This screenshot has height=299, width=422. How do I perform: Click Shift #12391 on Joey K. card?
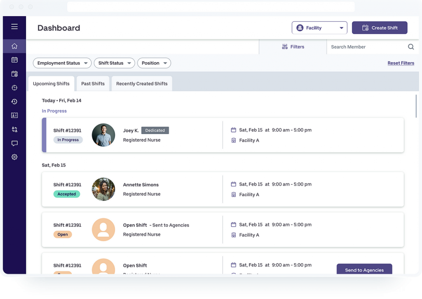[x=67, y=130]
